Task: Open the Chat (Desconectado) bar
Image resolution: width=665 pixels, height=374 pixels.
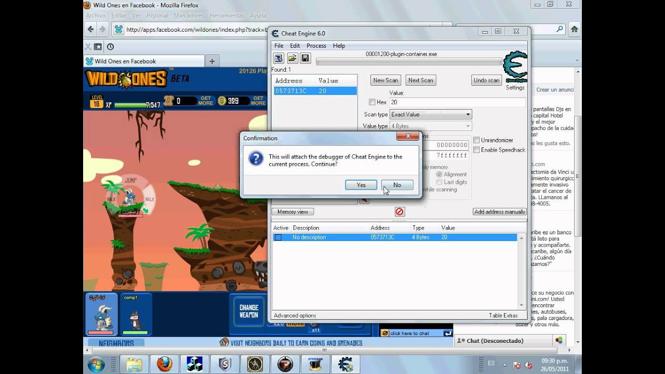Action: point(502,341)
